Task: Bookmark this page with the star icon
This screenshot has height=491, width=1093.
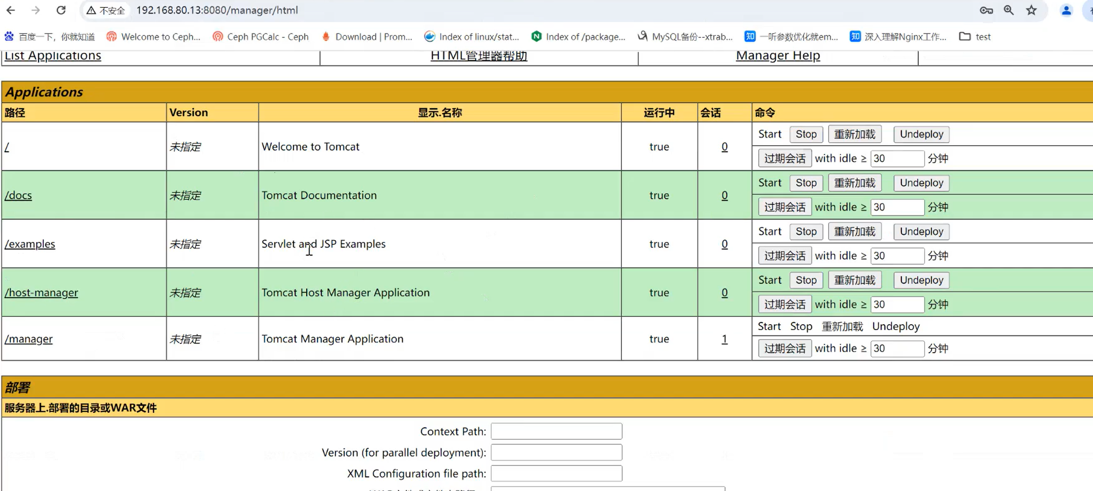Action: 1031,10
